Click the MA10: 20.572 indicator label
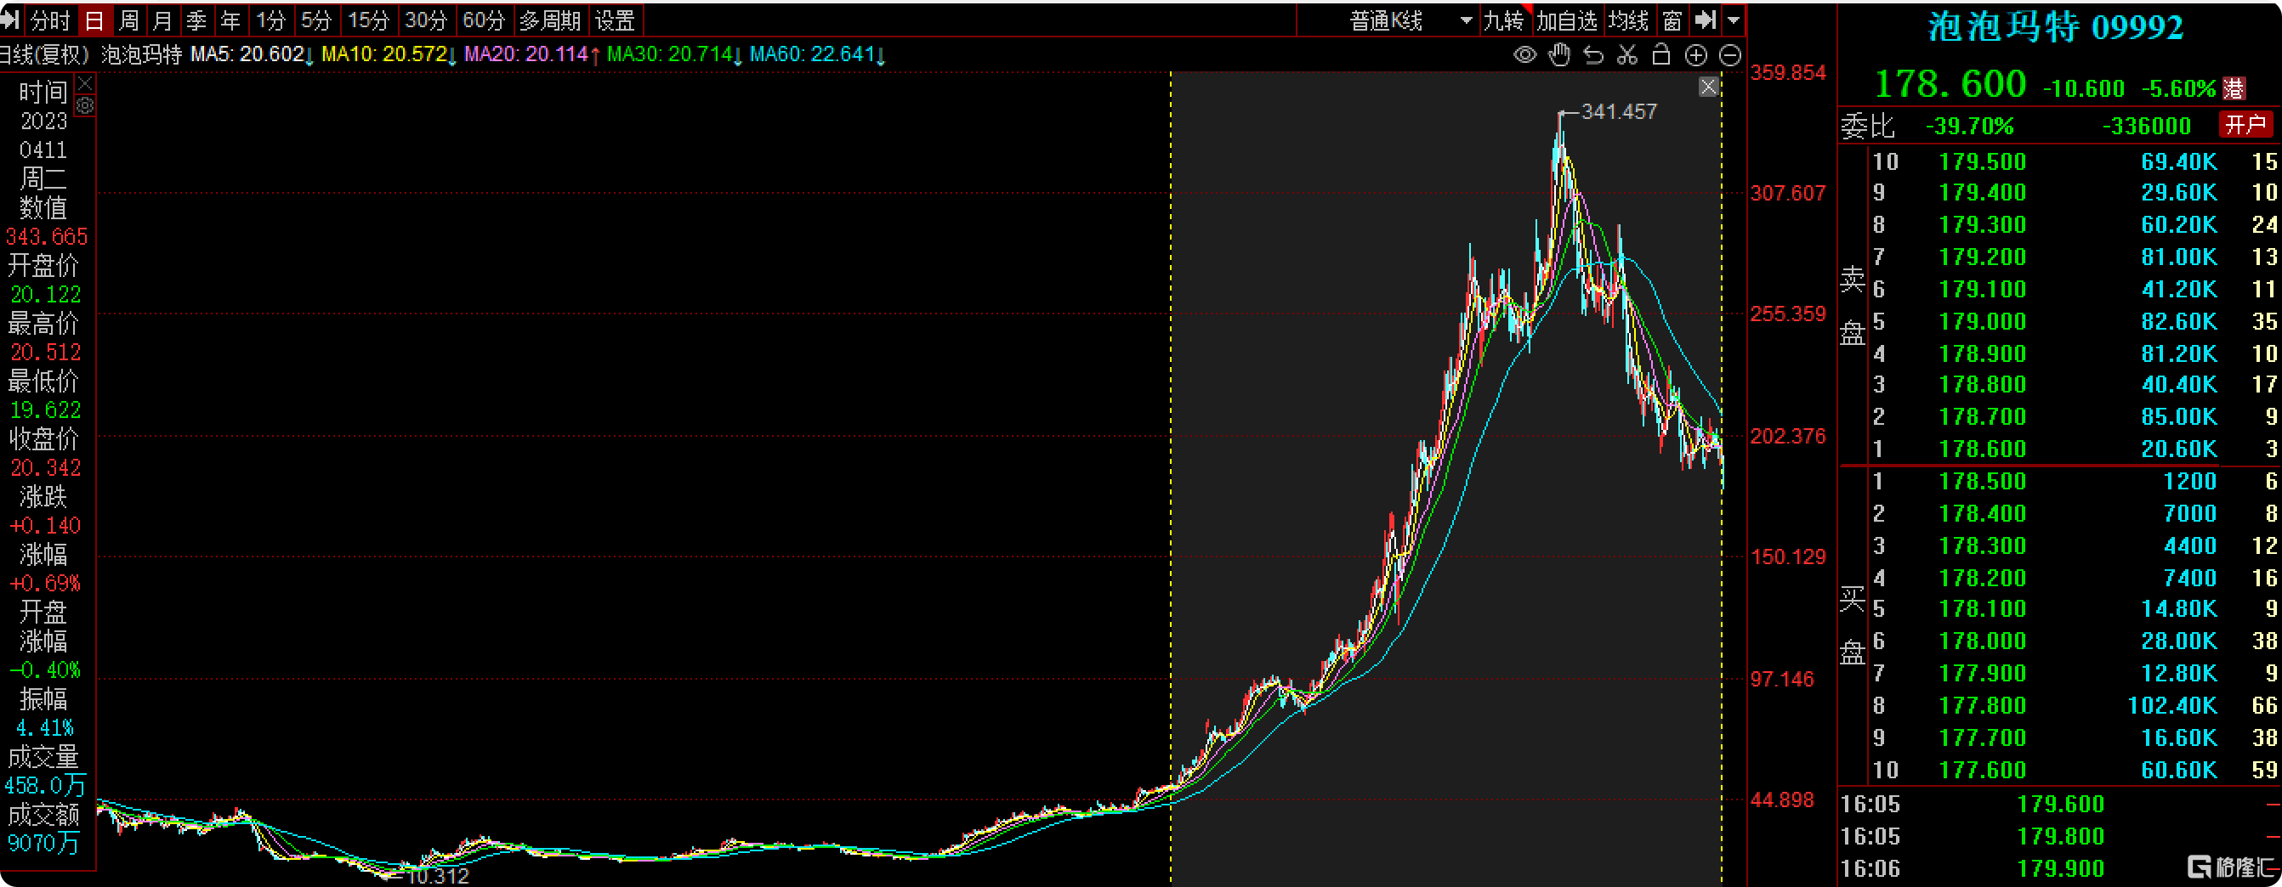Screen dimensions: 2282x887 388,55
